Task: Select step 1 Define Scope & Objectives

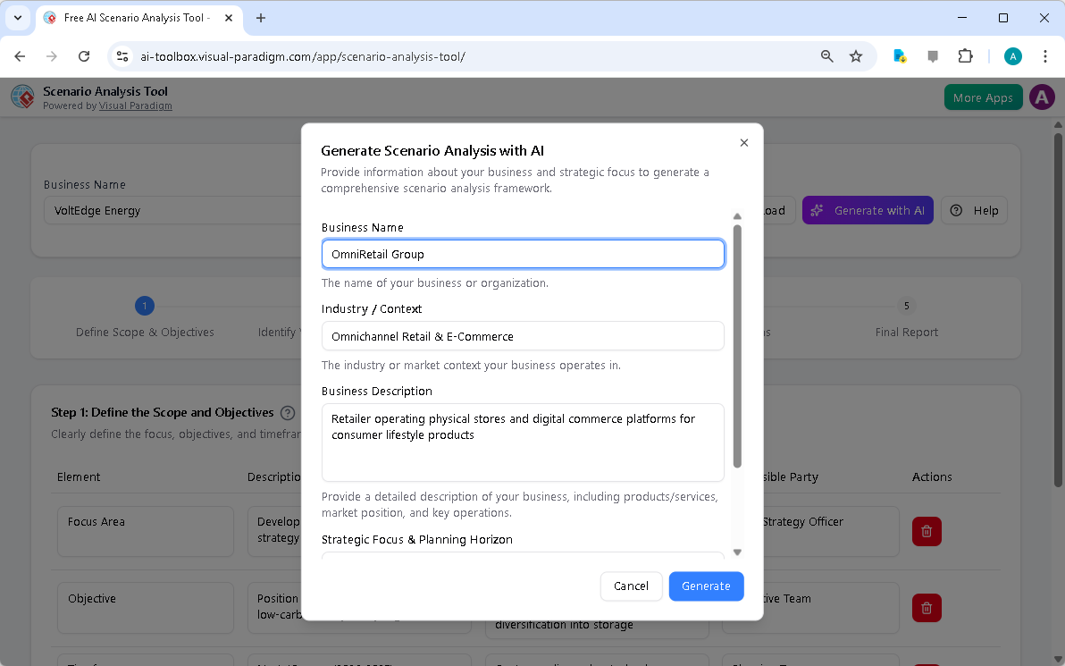Action: [x=145, y=306]
